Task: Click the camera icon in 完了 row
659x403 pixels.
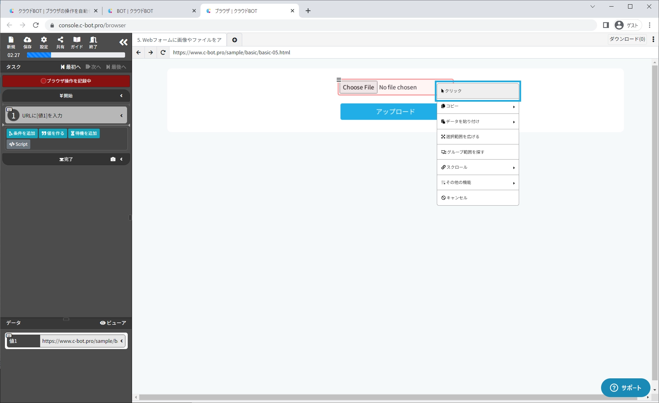Action: click(113, 159)
